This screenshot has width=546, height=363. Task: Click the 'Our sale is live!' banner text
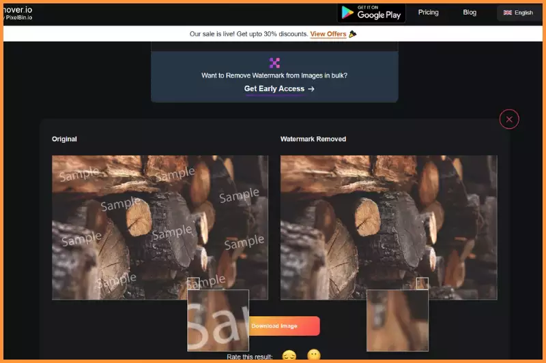click(248, 34)
